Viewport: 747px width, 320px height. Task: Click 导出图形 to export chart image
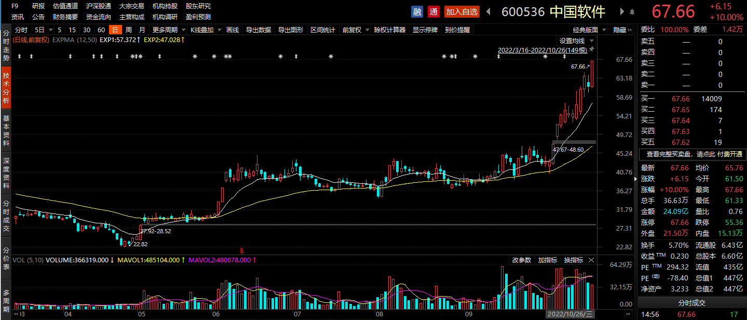[291, 30]
